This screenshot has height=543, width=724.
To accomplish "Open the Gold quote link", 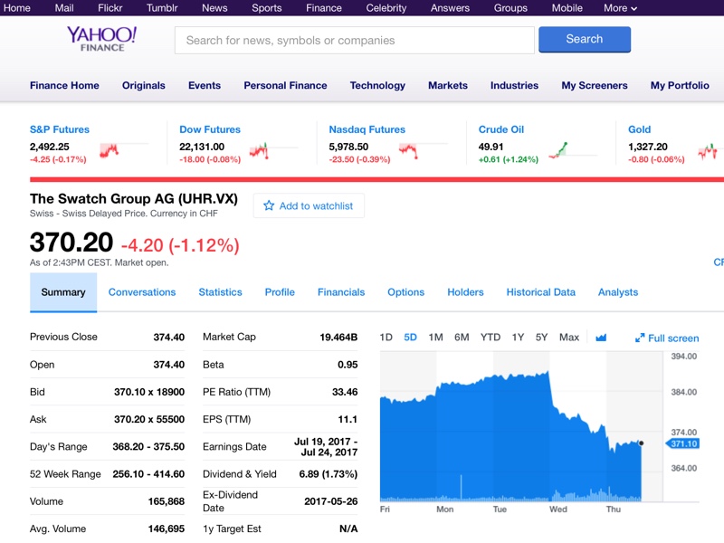I will coord(639,129).
